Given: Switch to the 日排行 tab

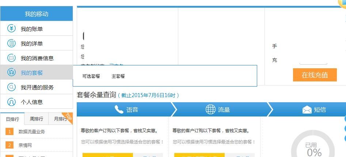Looking at the screenshot, I should 12,119.
